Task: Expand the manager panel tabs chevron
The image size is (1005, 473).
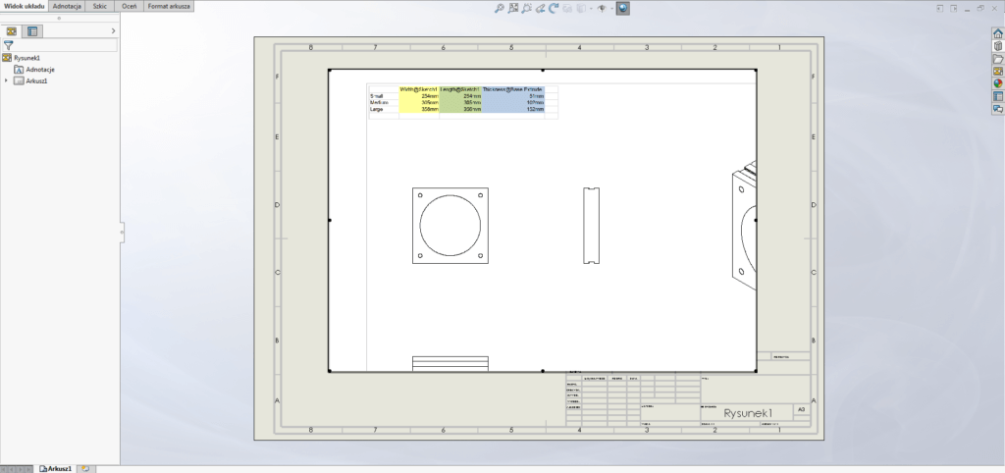Action: click(114, 30)
